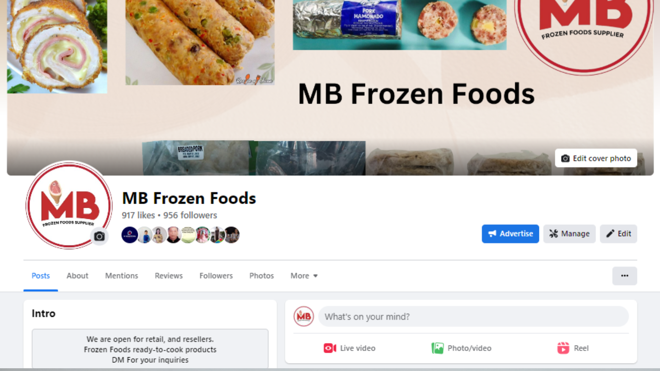660x371 pixels.
Task: Click the first follower avatar thumbnail
Action: tap(130, 235)
